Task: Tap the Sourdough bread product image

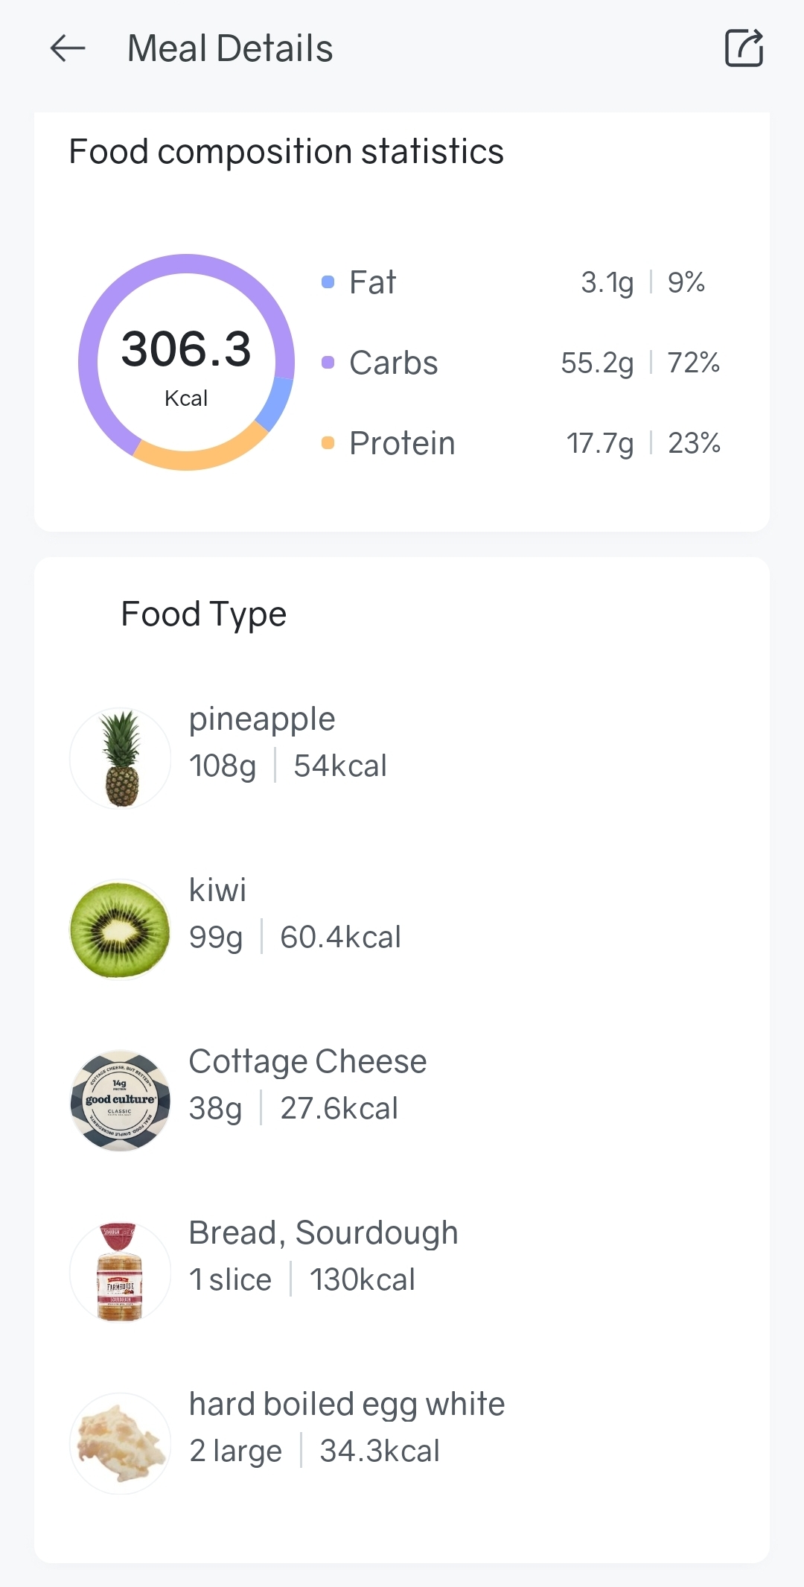Action: (121, 1272)
